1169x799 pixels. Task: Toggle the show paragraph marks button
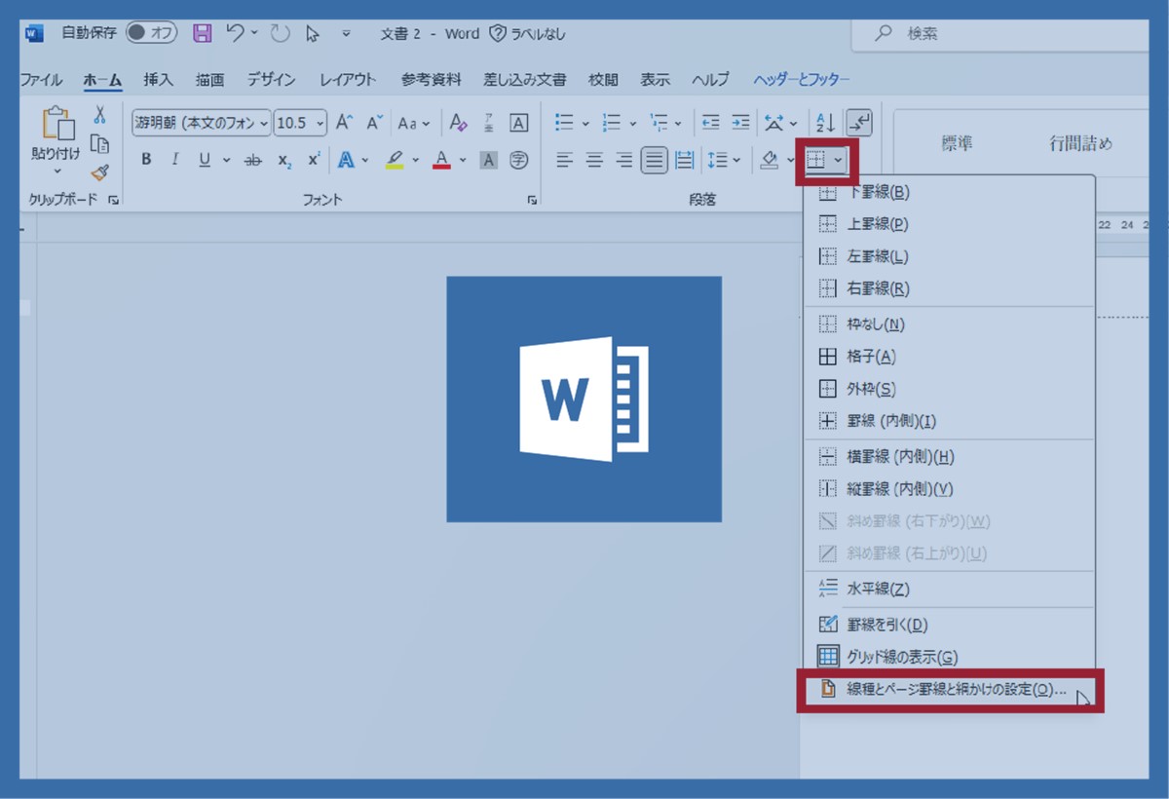pos(859,123)
